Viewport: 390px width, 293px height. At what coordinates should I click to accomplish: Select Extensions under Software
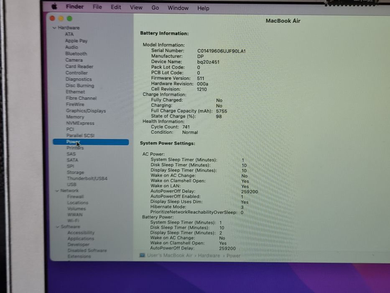tap(79, 256)
